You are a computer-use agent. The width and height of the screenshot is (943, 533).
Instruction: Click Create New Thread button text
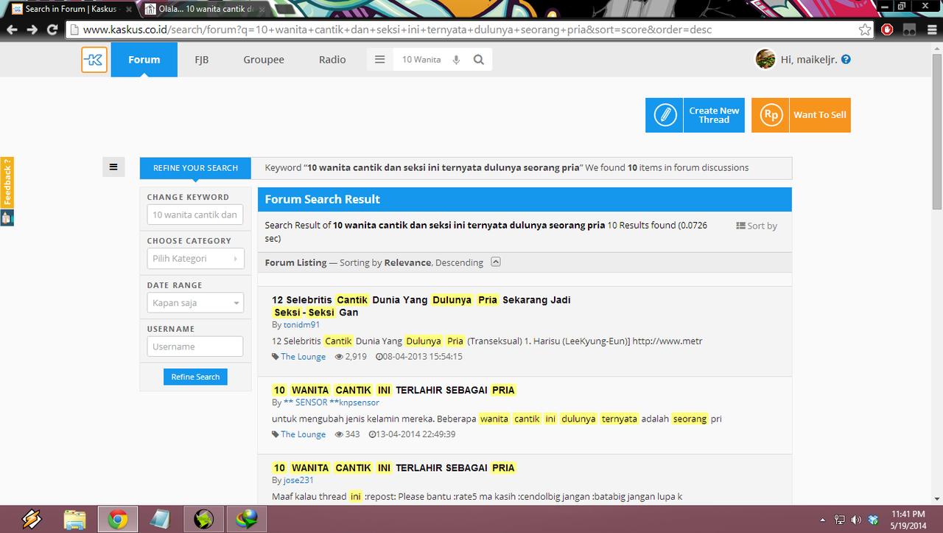click(x=714, y=115)
